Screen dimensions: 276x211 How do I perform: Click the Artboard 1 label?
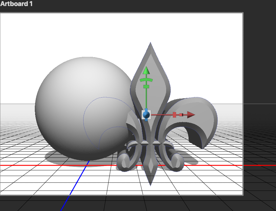[17, 4]
